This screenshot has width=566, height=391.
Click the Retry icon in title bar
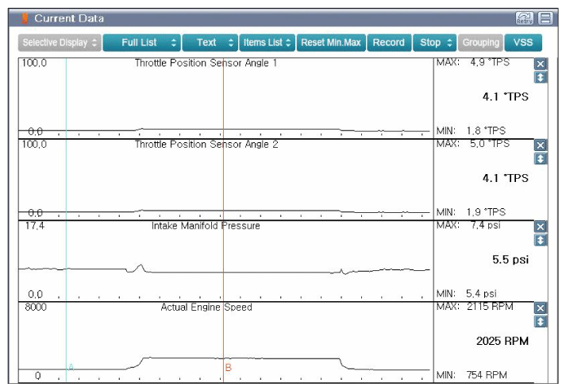click(x=524, y=18)
